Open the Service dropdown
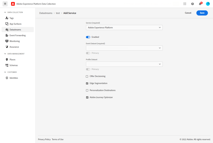 [124, 28]
